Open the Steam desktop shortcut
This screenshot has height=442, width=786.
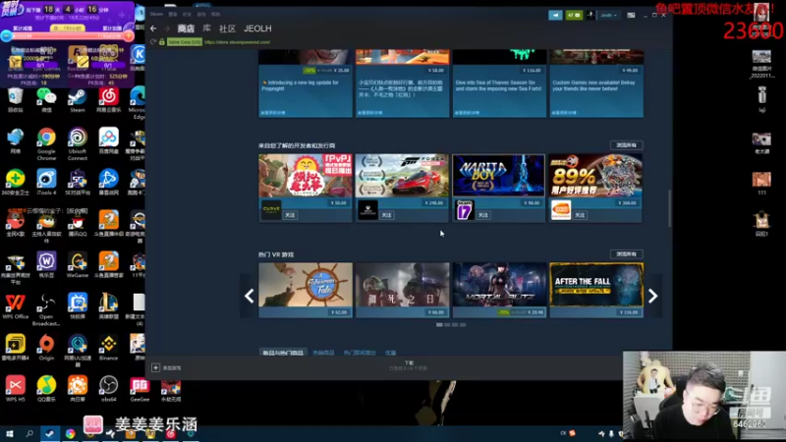coord(78,100)
